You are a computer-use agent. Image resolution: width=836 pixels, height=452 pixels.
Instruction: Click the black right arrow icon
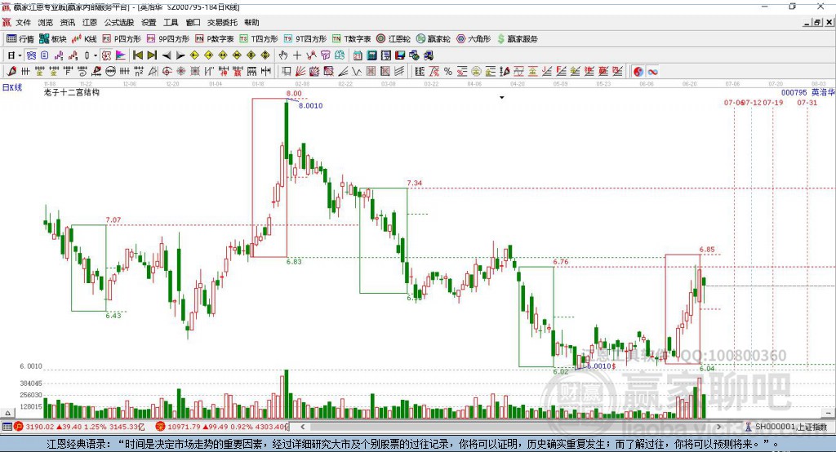tap(180, 55)
